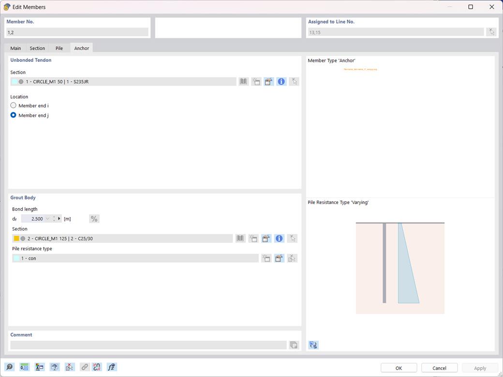Click the unlink magnet icon in bottom toolbar
Viewport: 503px width, 377px height.
(x=97, y=367)
